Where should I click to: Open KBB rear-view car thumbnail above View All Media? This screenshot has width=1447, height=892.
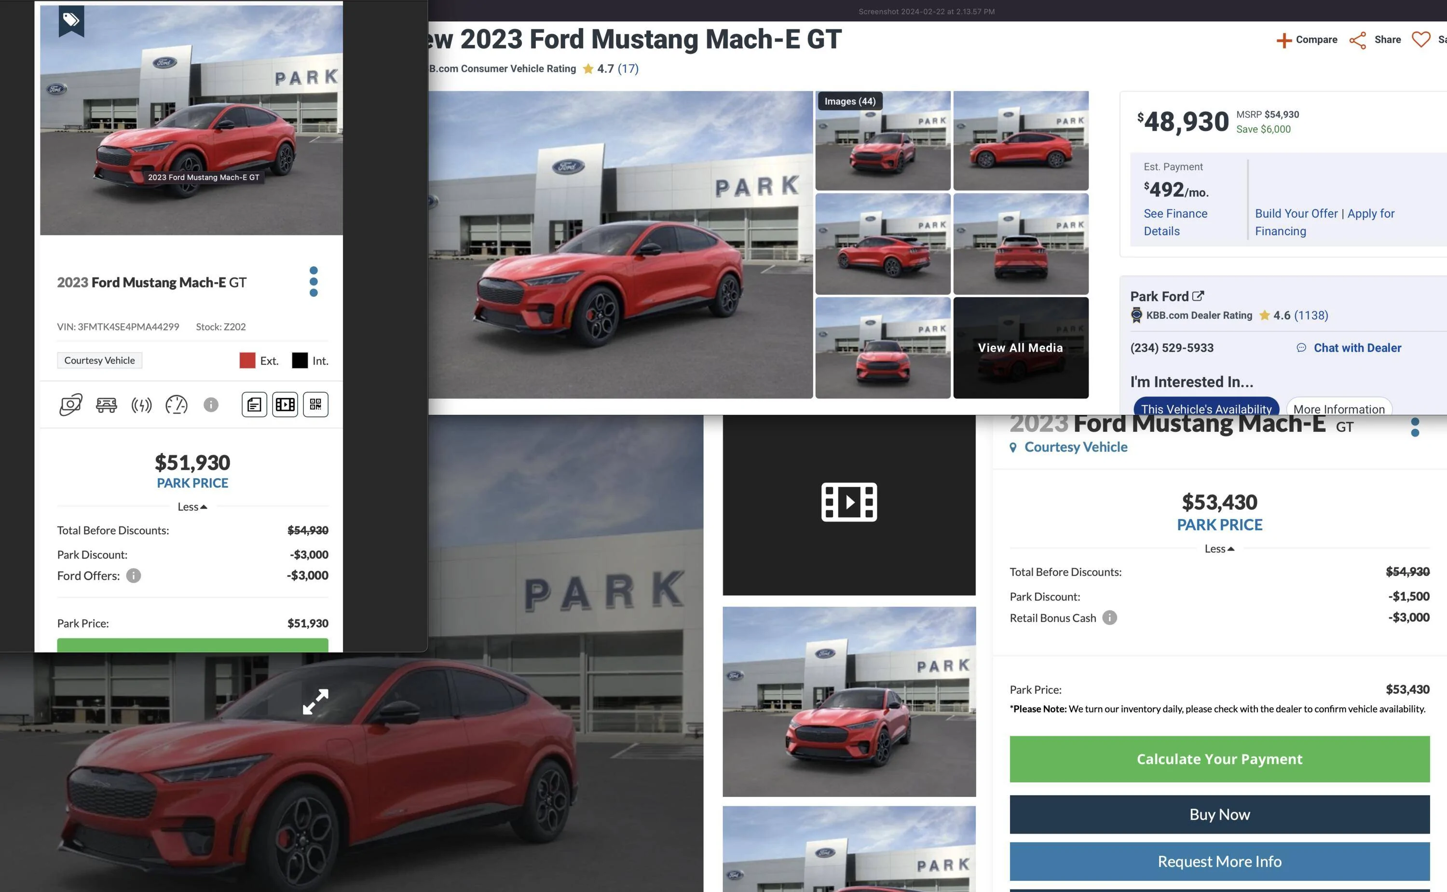pos(1021,244)
